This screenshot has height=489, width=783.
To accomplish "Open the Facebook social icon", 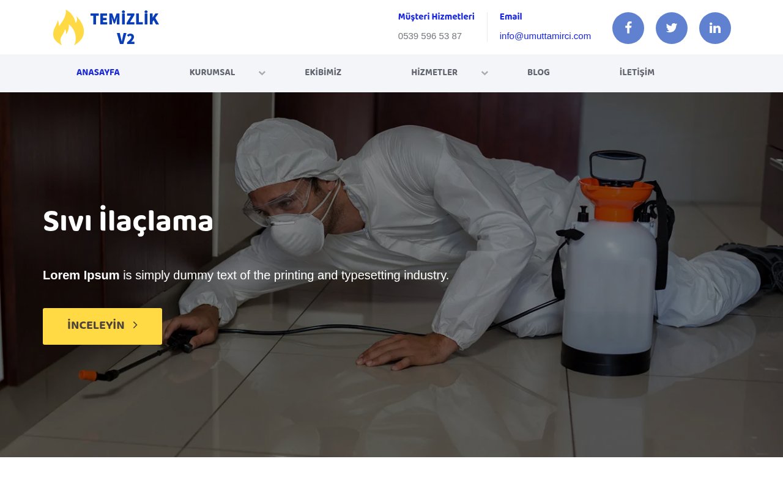I will pos(628,28).
